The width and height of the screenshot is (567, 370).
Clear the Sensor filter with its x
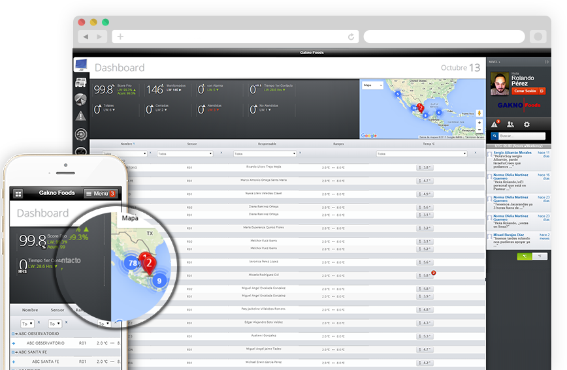(x=221, y=153)
